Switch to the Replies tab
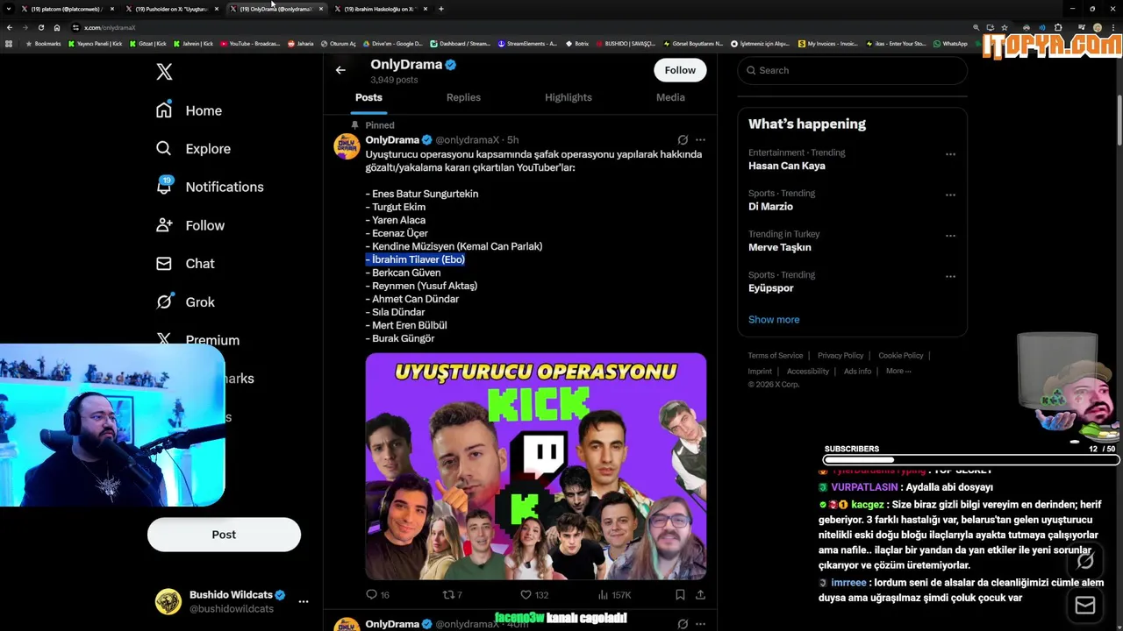This screenshot has width=1123, height=631. pos(463,97)
